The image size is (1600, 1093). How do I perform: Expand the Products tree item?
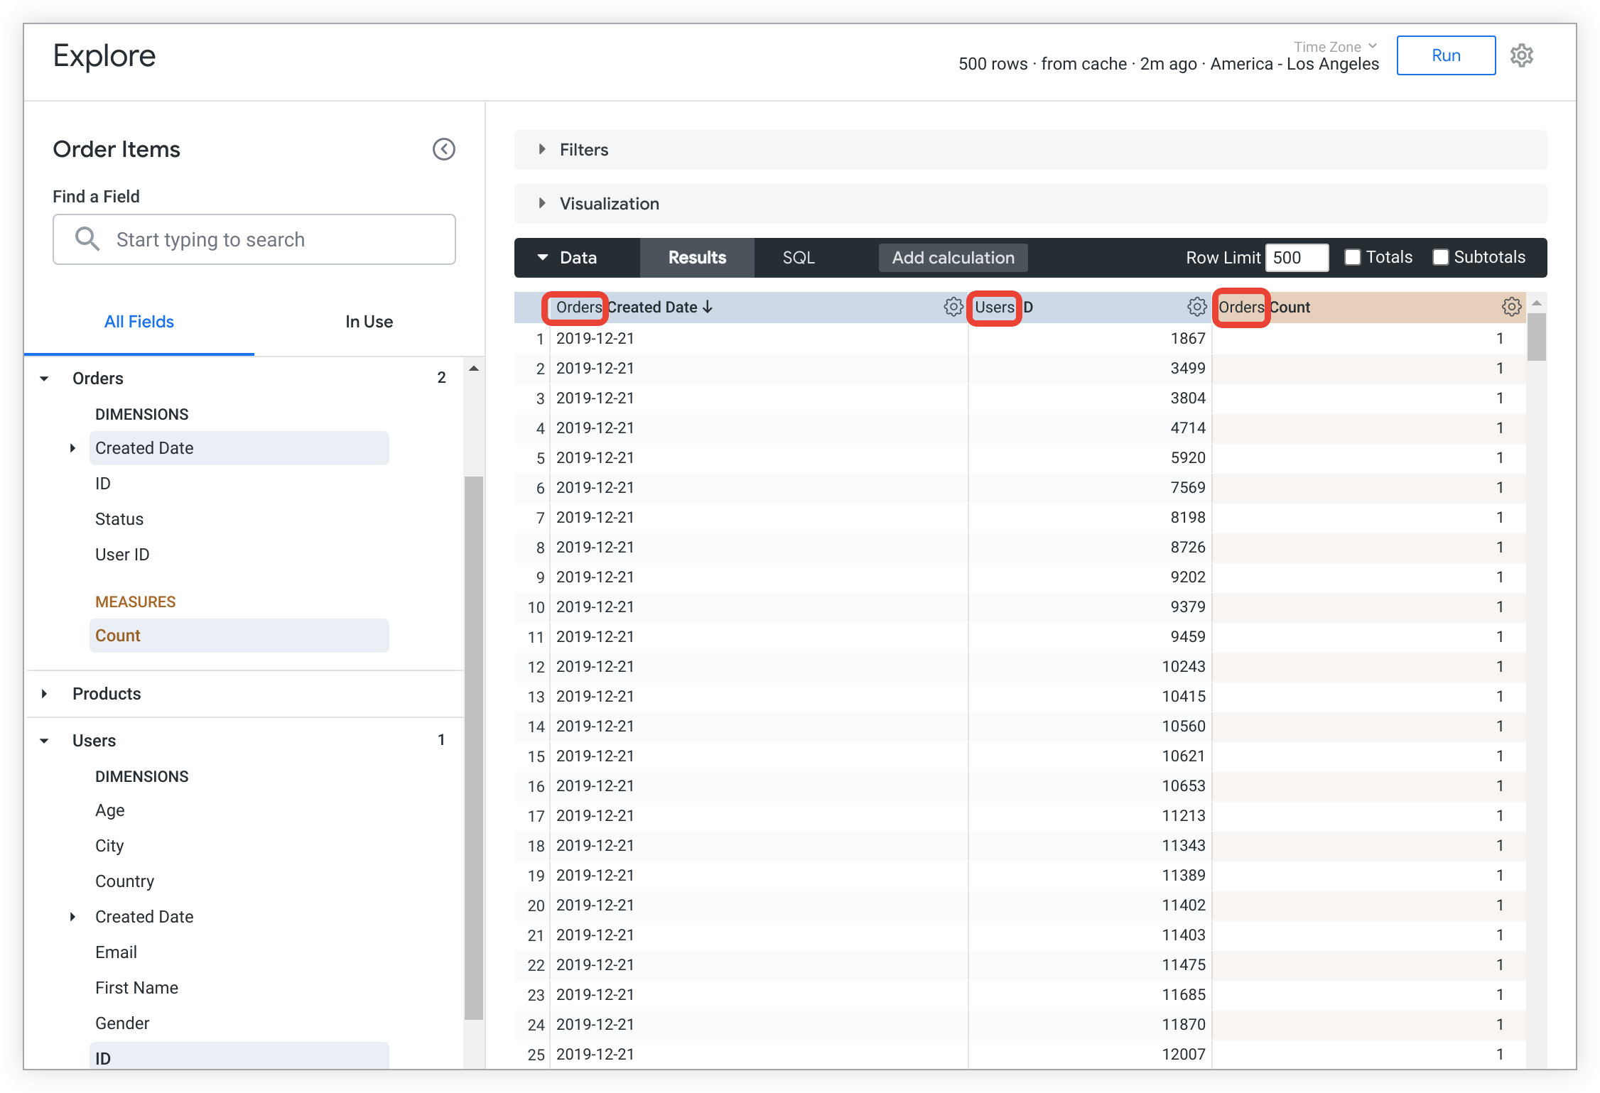click(57, 693)
